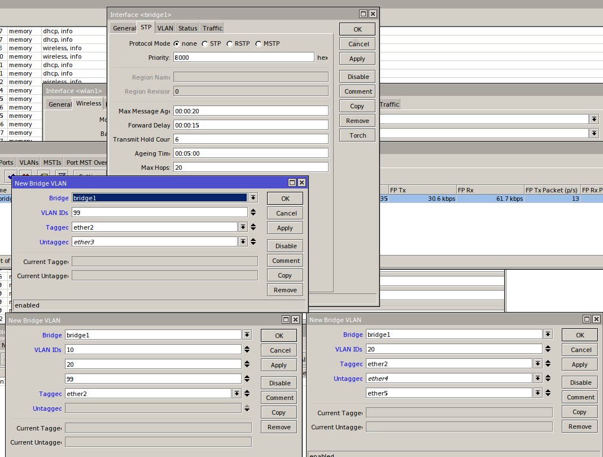Switch to the Status tab of bridge1
The image size is (603, 457).
coord(188,28)
